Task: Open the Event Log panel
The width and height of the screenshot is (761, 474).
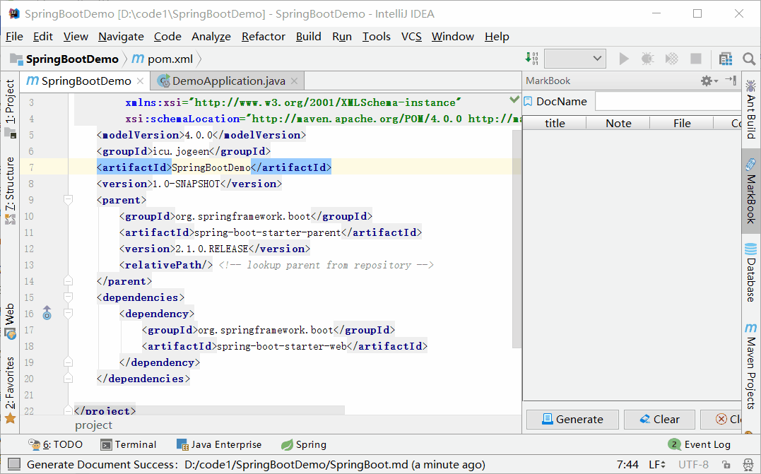Action: point(700,444)
